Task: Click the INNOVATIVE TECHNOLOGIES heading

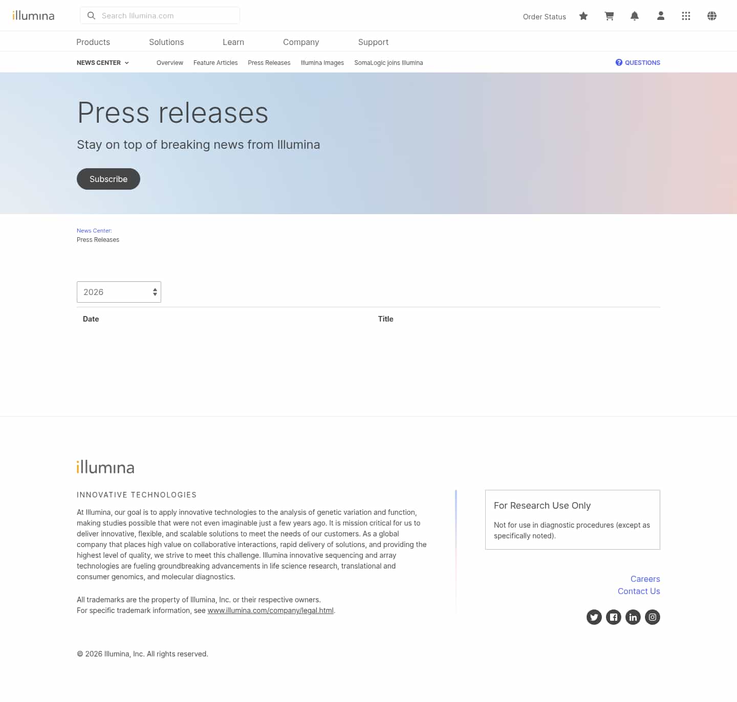Action: click(137, 495)
